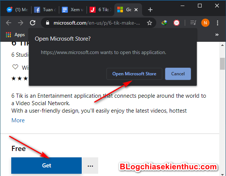Bookmark this page with the star
The height and width of the screenshot is (176, 226).
click(150, 23)
